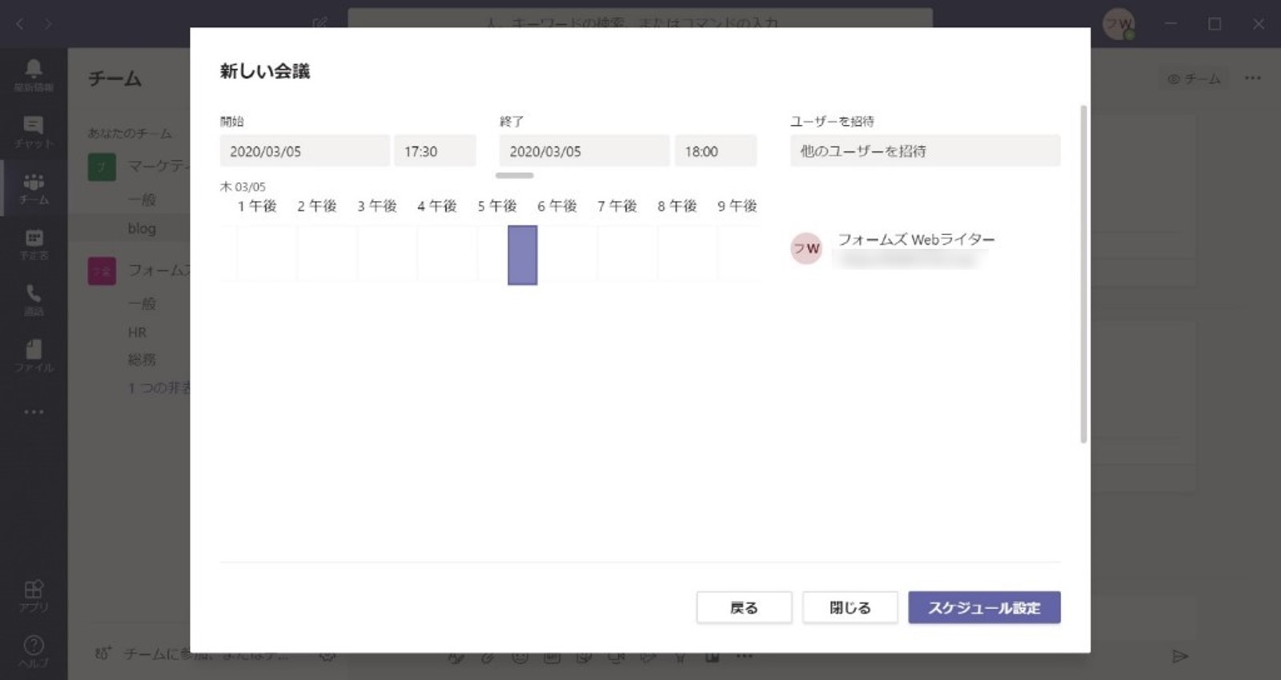The height and width of the screenshot is (680, 1281).
Task: Click the green marketing team avatar
Action: [102, 166]
